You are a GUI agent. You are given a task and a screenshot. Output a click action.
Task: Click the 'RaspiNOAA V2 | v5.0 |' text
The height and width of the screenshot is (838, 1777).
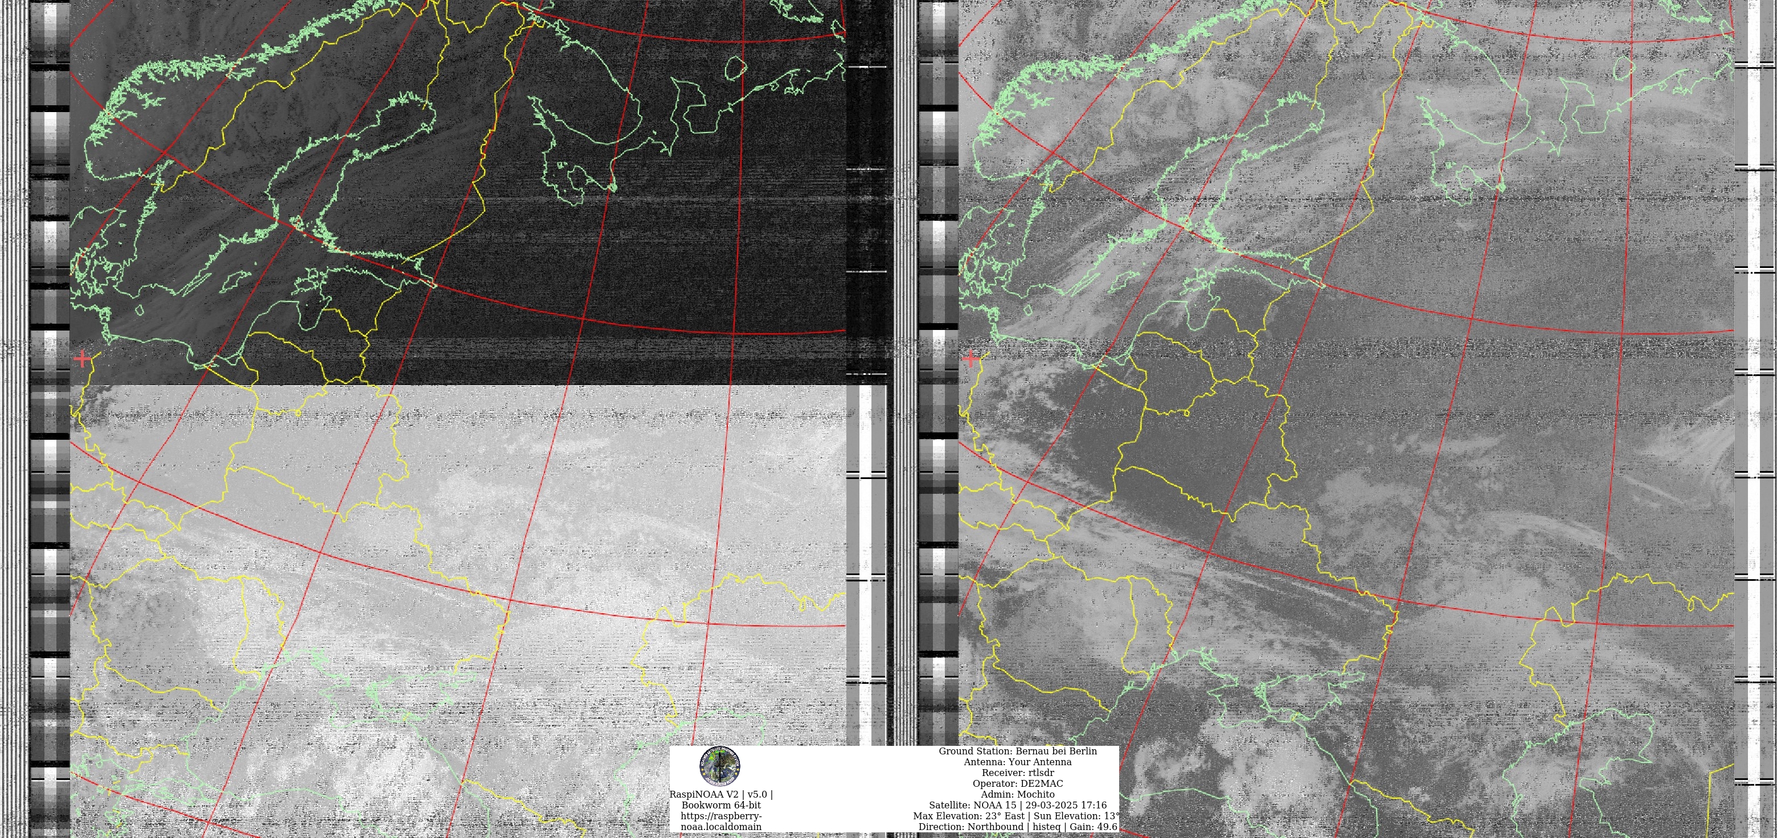[721, 795]
